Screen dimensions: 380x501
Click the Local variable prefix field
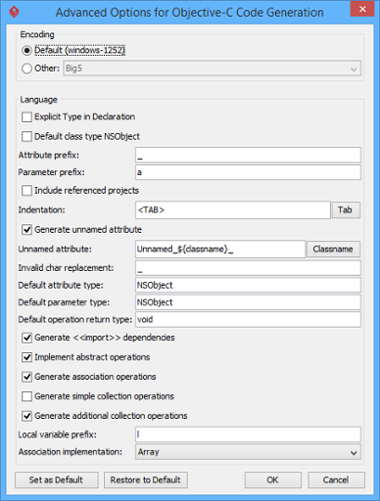[x=248, y=434]
